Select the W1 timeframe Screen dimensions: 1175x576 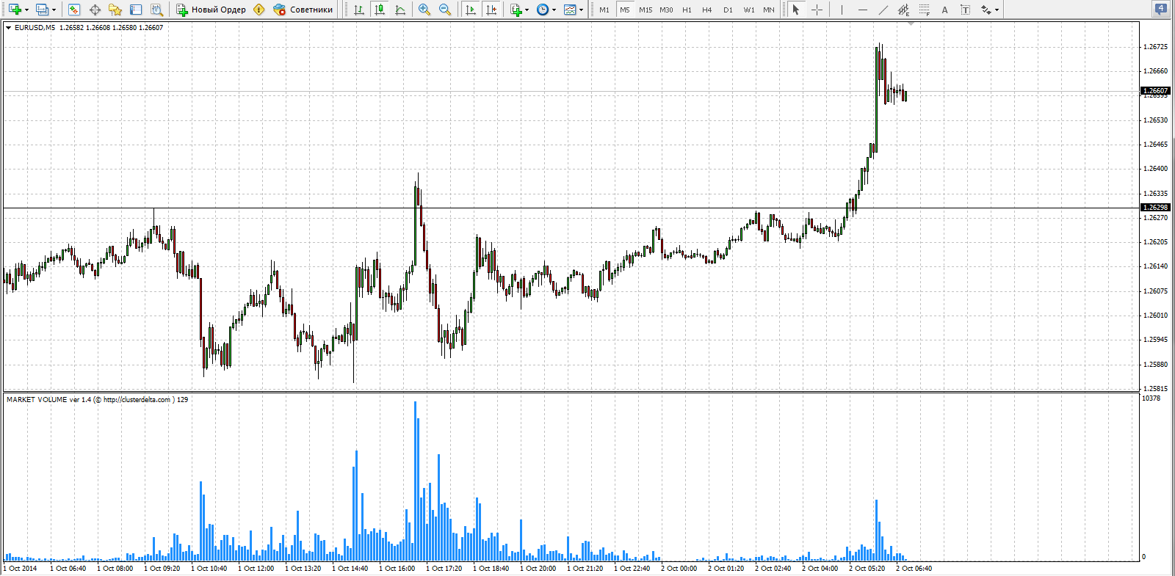point(748,10)
